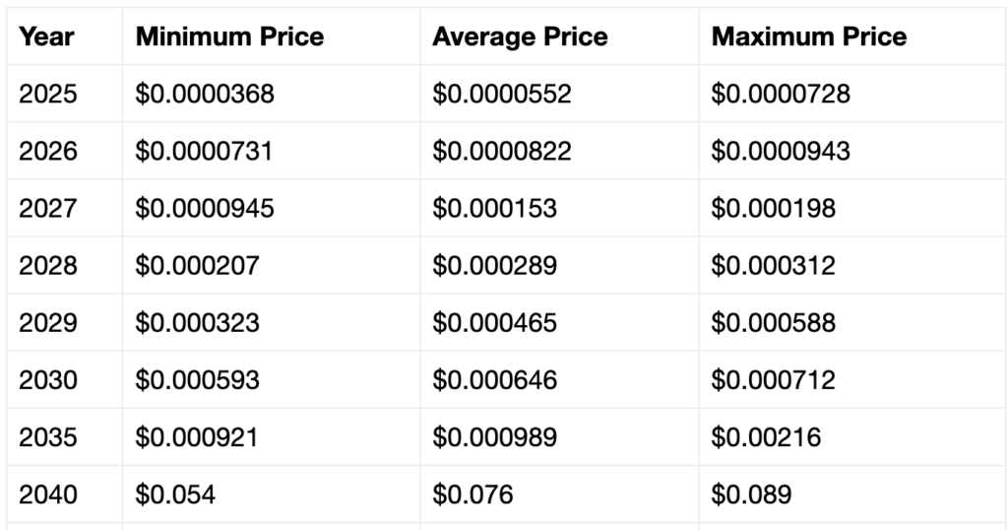The width and height of the screenshot is (1008, 530).
Task: Select the 2027 minimum price $0.0000945
Action: (x=205, y=209)
